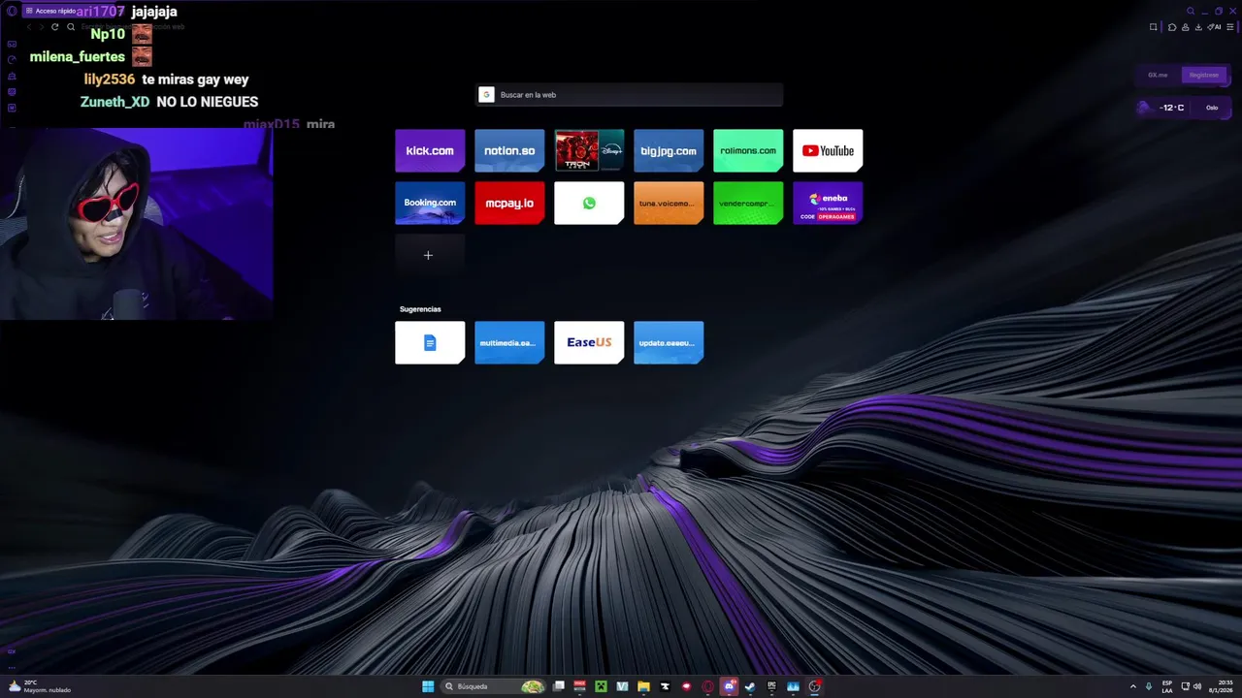
Task: Click the tray volume speaker icon
Action: (1197, 686)
